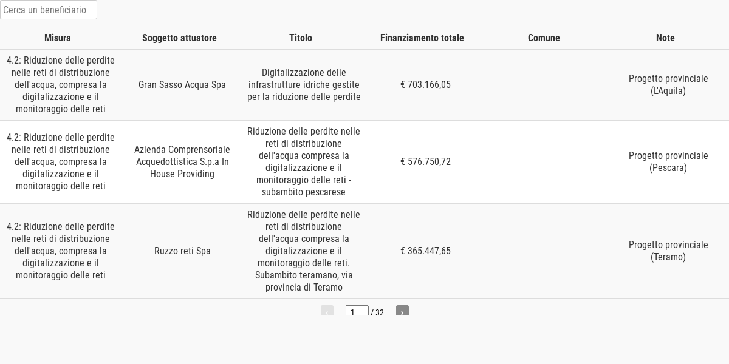Select Azienda Comprensoriale Acquedottistica cell

[182, 161]
